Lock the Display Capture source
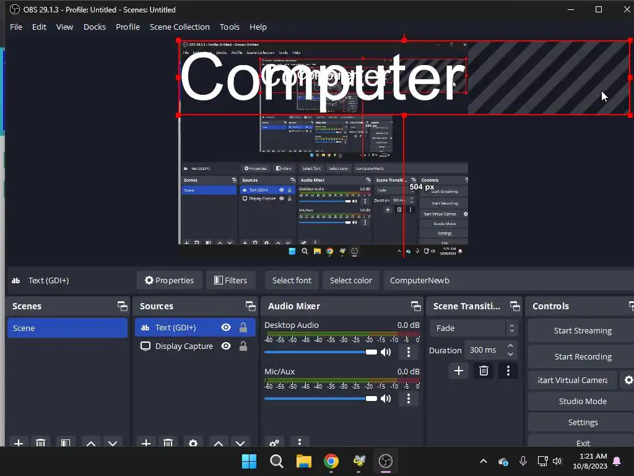This screenshot has height=476, width=634. click(x=243, y=346)
